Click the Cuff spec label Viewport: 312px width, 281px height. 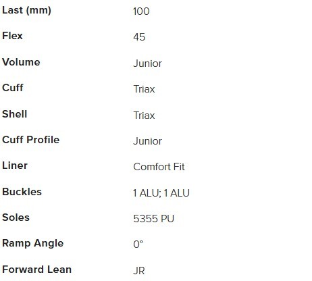13,88
